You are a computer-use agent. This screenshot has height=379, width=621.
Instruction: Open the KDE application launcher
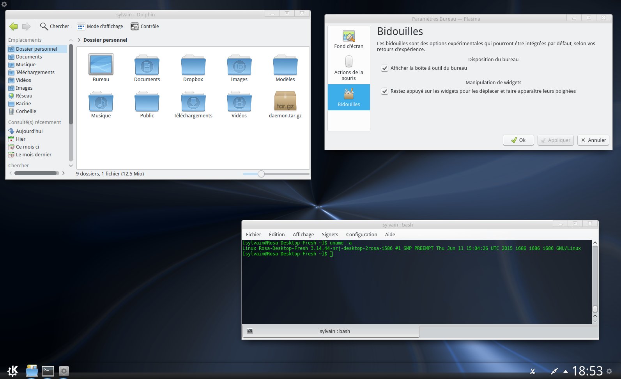point(12,371)
